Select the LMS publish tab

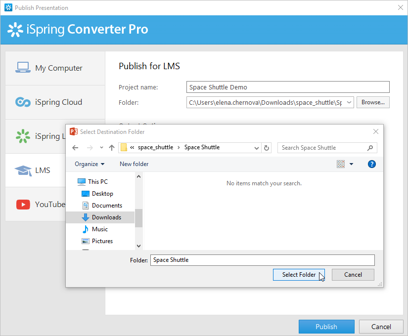pos(36,170)
